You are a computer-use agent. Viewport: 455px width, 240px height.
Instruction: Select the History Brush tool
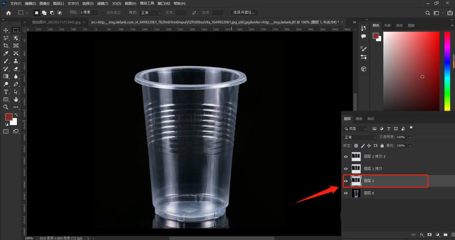(x=6, y=69)
